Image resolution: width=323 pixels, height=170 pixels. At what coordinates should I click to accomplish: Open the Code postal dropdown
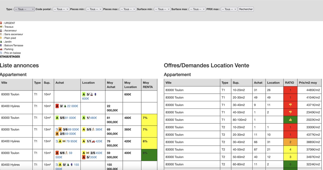coord(61,9)
